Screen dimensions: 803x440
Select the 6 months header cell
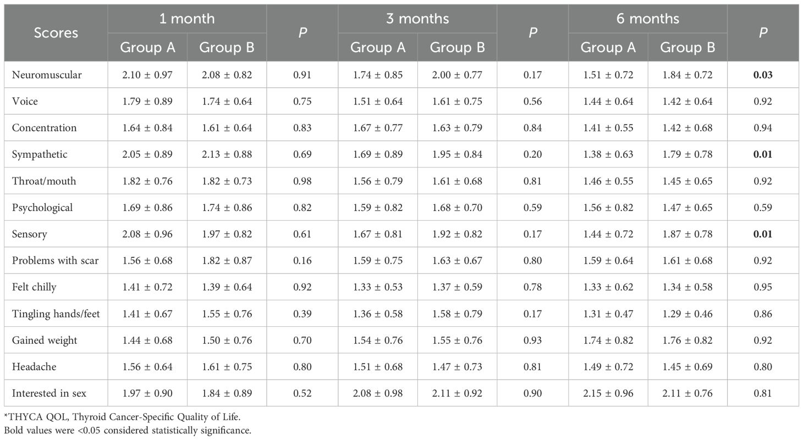click(x=647, y=19)
